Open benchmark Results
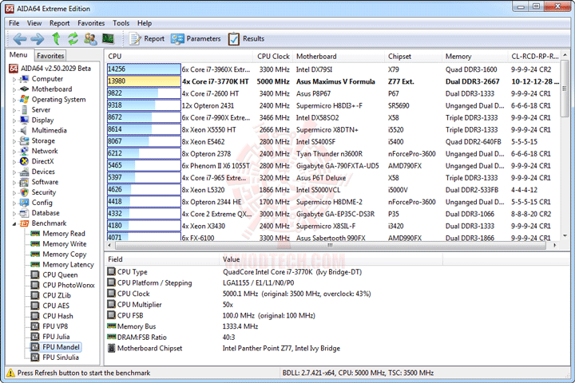575x383 pixels. (246, 38)
